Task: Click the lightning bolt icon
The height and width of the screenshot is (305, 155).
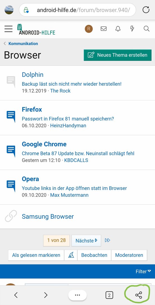Action: [132, 29]
